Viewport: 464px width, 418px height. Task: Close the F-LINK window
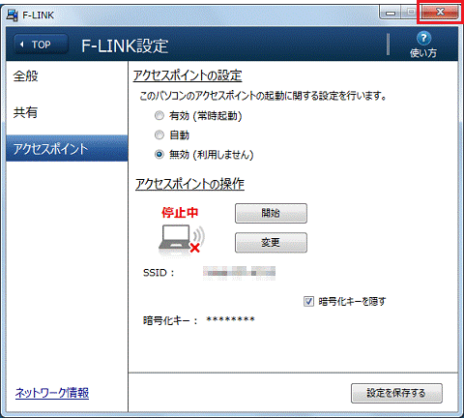pyautogui.click(x=440, y=13)
